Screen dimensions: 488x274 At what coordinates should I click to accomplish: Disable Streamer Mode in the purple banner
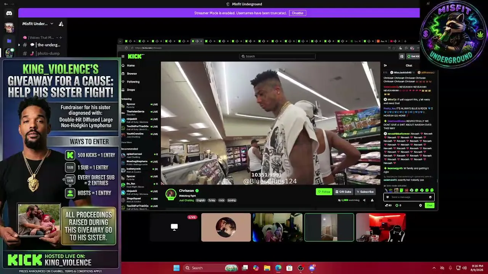(297, 13)
